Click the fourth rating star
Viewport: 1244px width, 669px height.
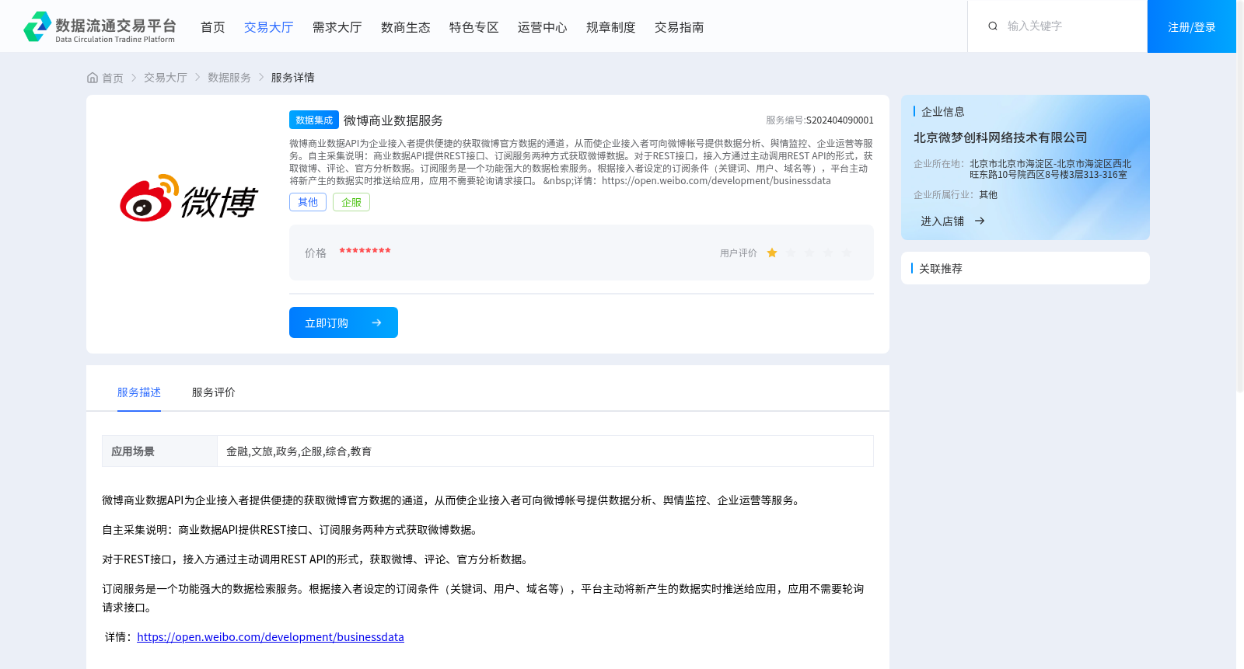pos(828,253)
